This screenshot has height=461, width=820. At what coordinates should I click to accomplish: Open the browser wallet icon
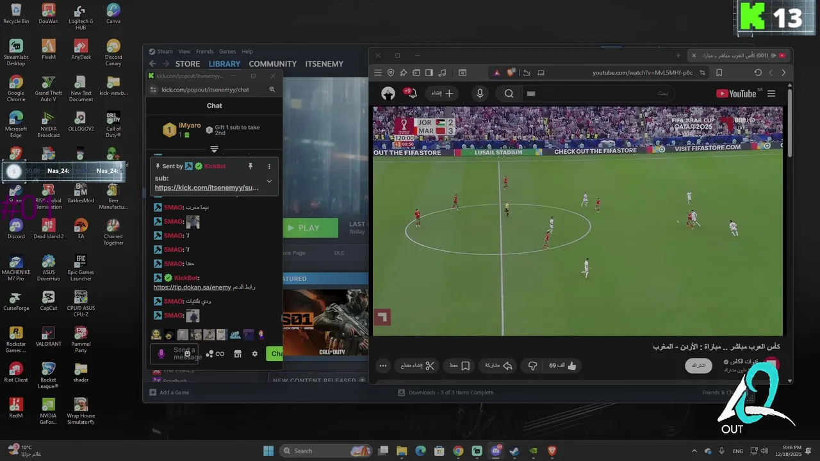416,72
